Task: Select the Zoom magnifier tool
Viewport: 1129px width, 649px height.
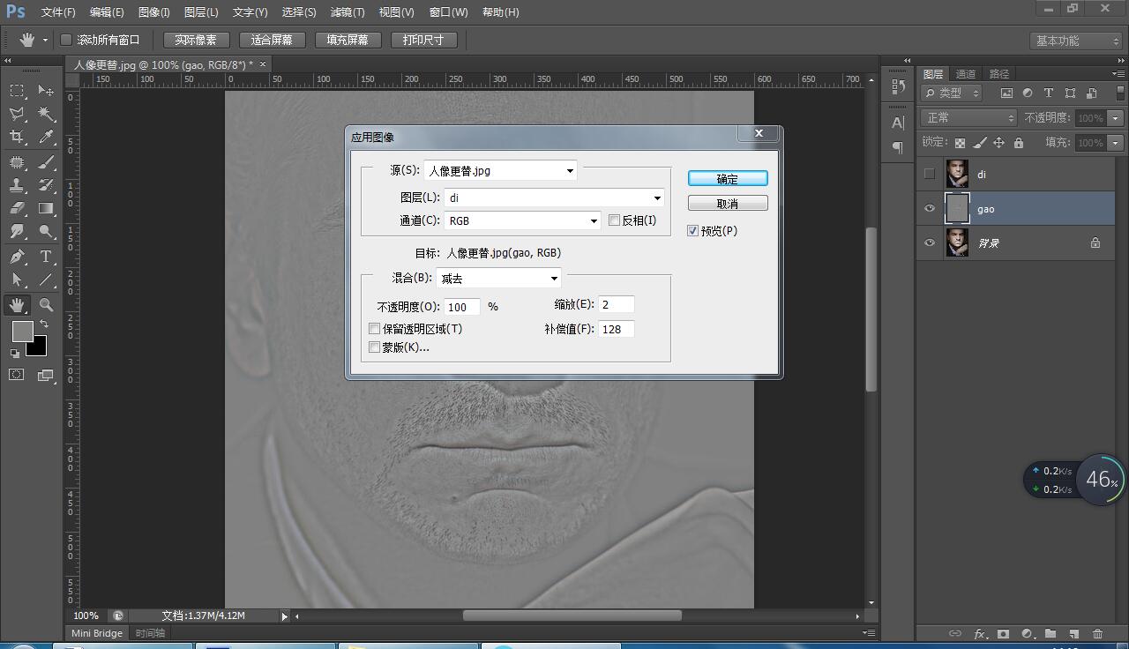Action: click(46, 305)
